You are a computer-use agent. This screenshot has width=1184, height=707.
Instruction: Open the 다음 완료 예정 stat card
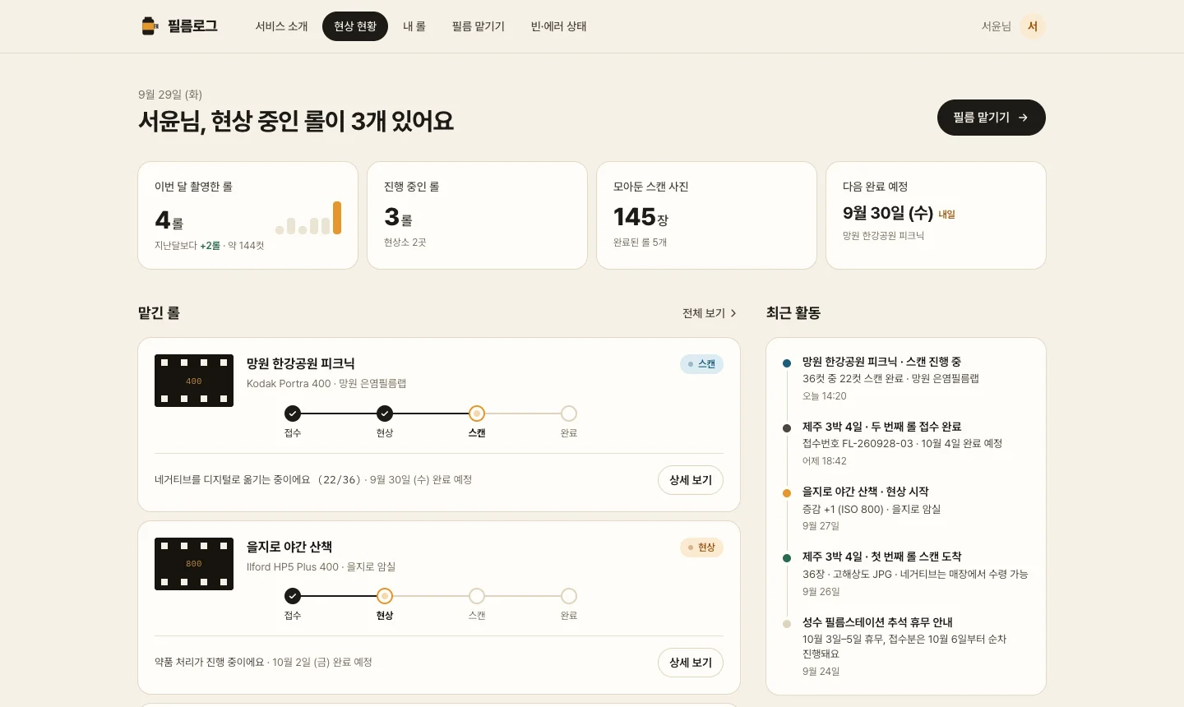(x=936, y=215)
